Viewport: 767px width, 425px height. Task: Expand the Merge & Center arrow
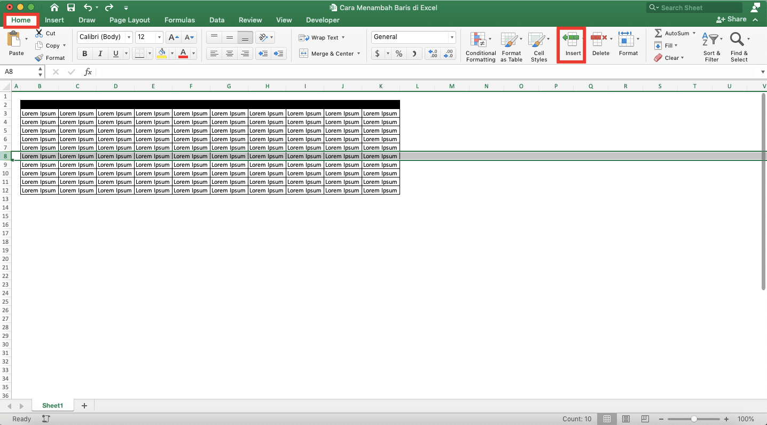[x=358, y=53]
